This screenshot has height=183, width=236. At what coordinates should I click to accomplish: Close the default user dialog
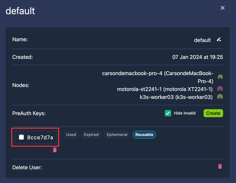point(223,8)
